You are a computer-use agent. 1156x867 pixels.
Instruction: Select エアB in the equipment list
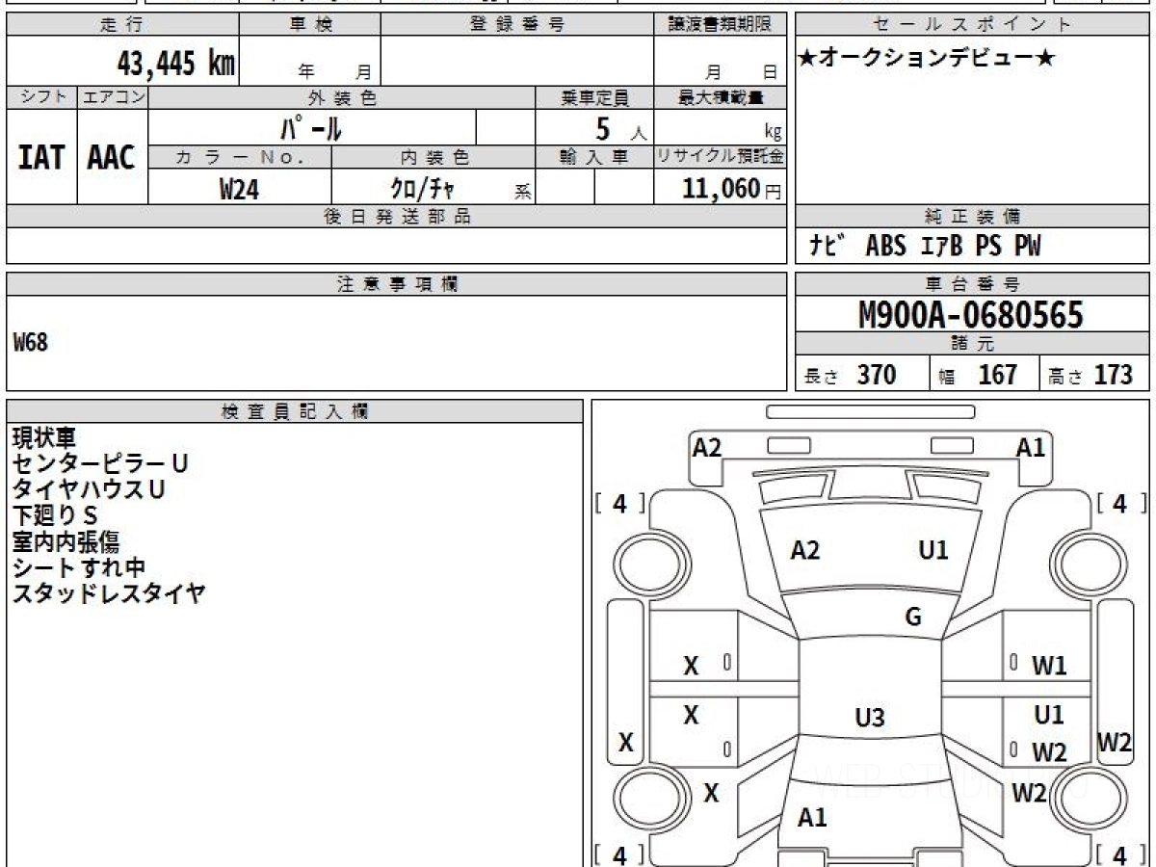click(x=941, y=247)
